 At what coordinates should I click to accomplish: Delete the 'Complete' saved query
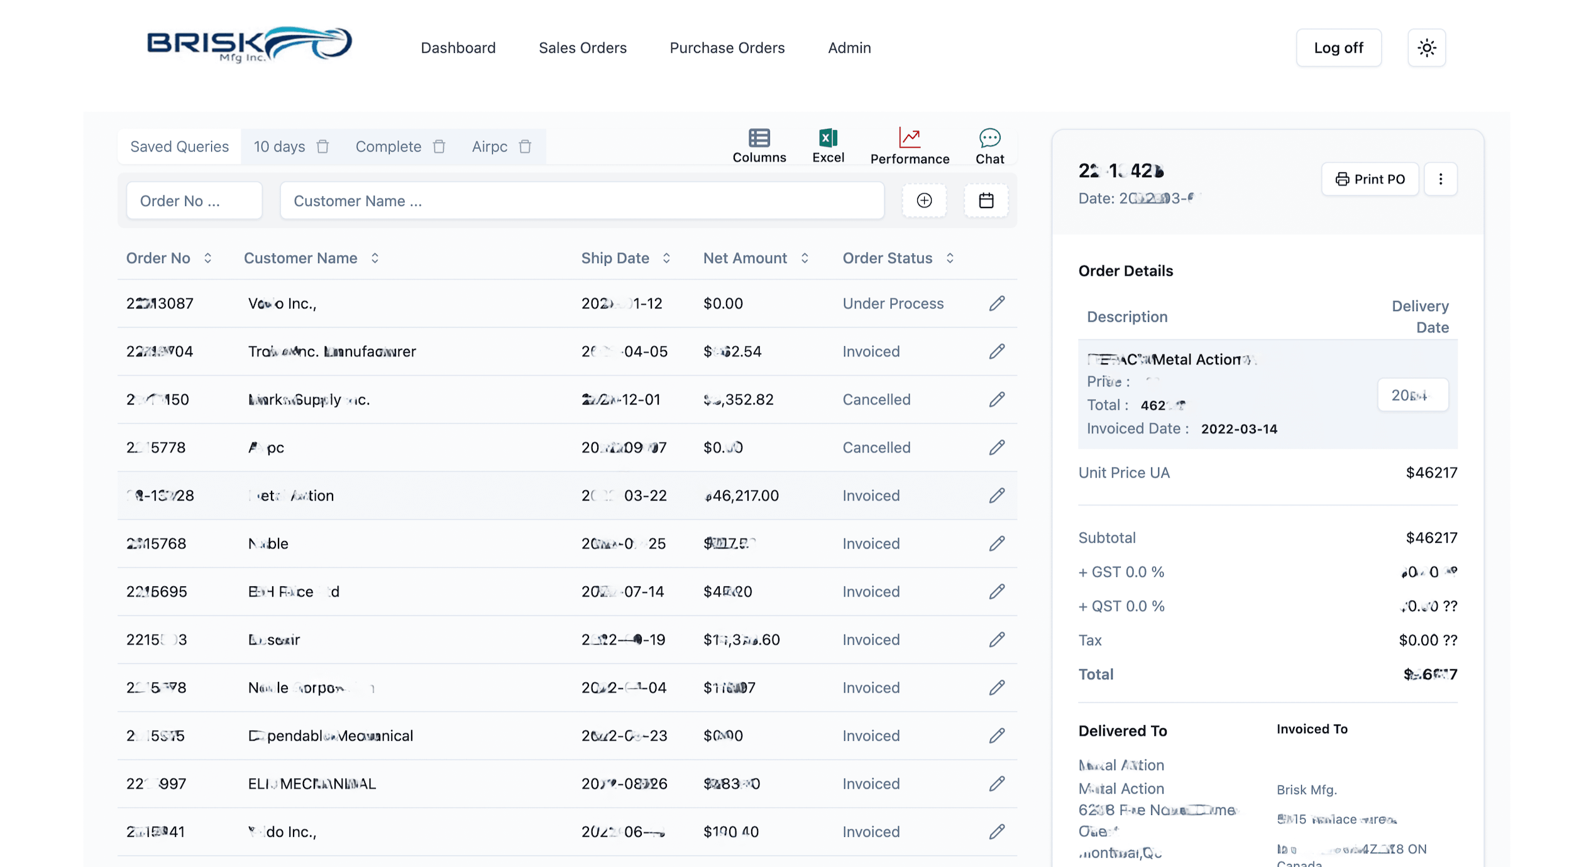click(x=439, y=146)
